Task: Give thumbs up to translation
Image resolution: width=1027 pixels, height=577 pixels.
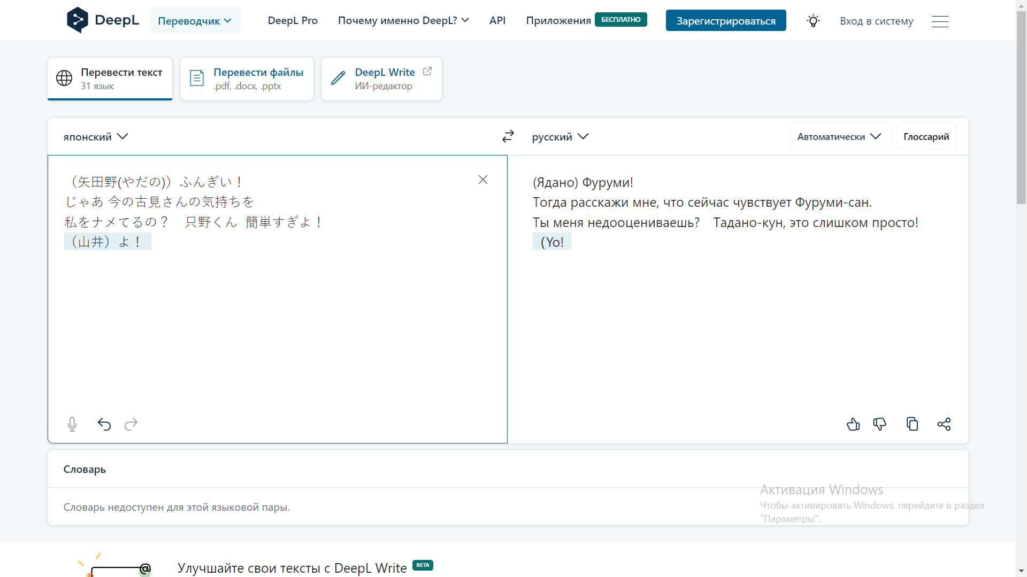Action: (x=853, y=424)
